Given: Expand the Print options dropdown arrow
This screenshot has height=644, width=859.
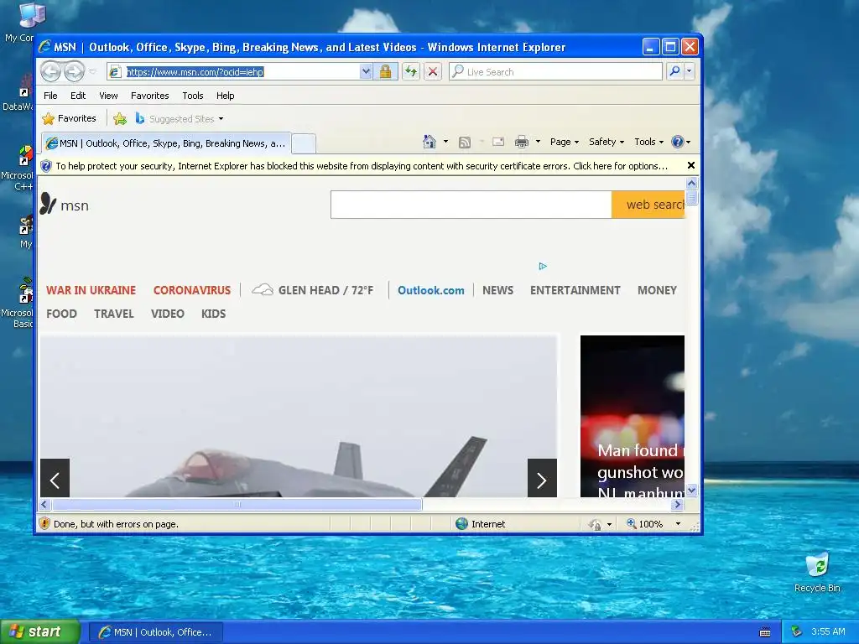Looking at the screenshot, I should point(538,142).
